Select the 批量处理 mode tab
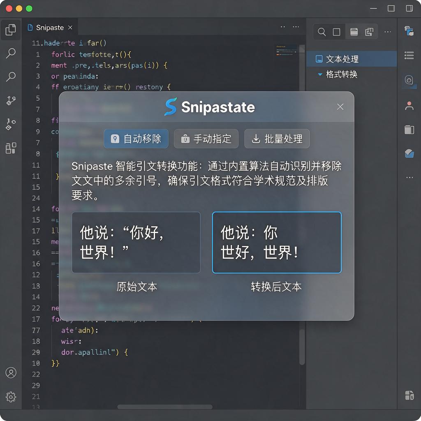421x421 pixels. coord(277,139)
